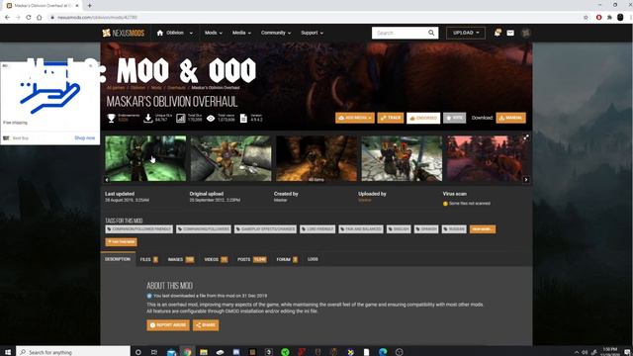The width and height of the screenshot is (633, 356).
Task: Switch to the Files tab
Action: (149, 259)
